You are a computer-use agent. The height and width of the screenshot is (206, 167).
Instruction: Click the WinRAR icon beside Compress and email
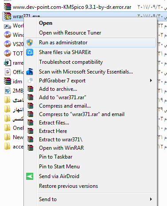click(31, 106)
